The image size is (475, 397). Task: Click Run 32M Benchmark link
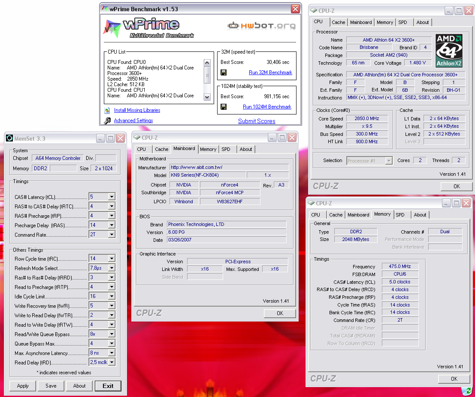pos(270,72)
